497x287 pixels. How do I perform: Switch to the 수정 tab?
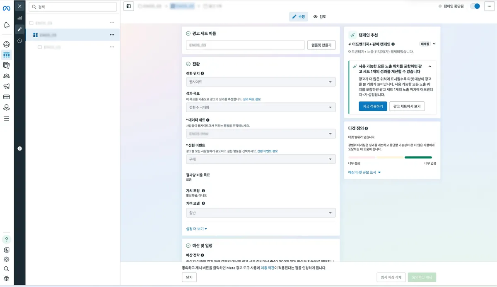[299, 17]
